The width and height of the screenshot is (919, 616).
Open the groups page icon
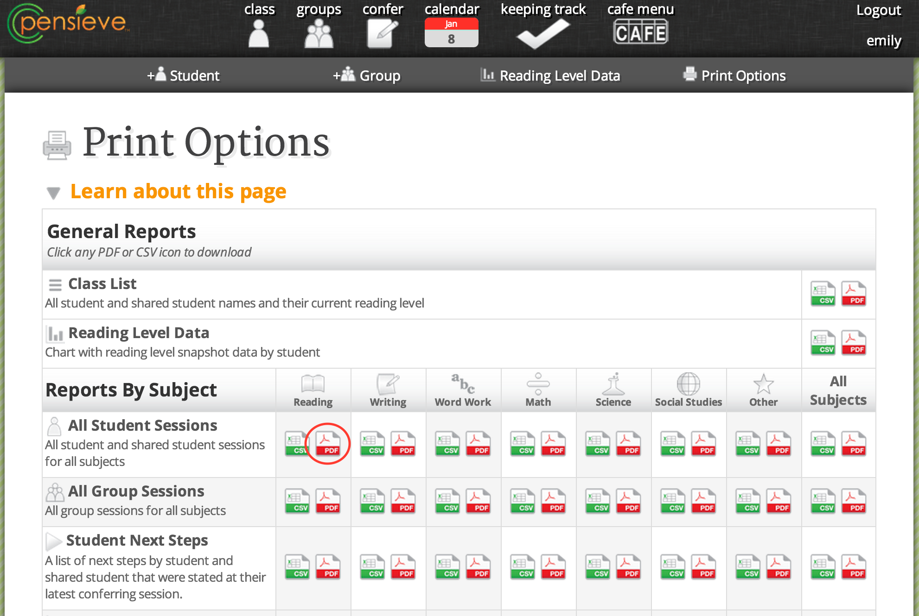(319, 33)
